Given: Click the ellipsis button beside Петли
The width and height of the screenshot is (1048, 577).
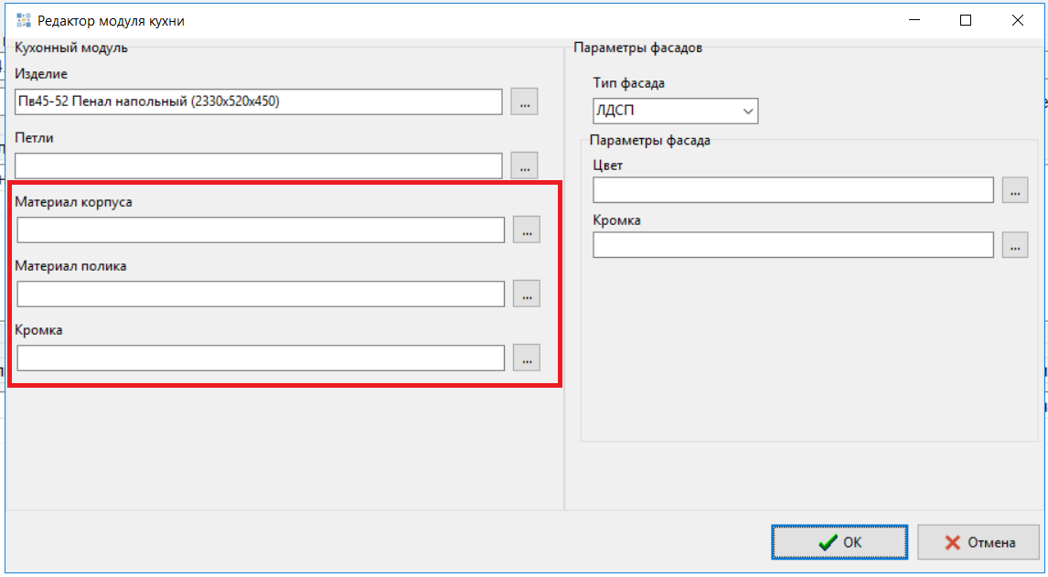Looking at the screenshot, I should 524,166.
